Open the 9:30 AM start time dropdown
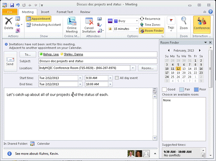 (110, 78)
